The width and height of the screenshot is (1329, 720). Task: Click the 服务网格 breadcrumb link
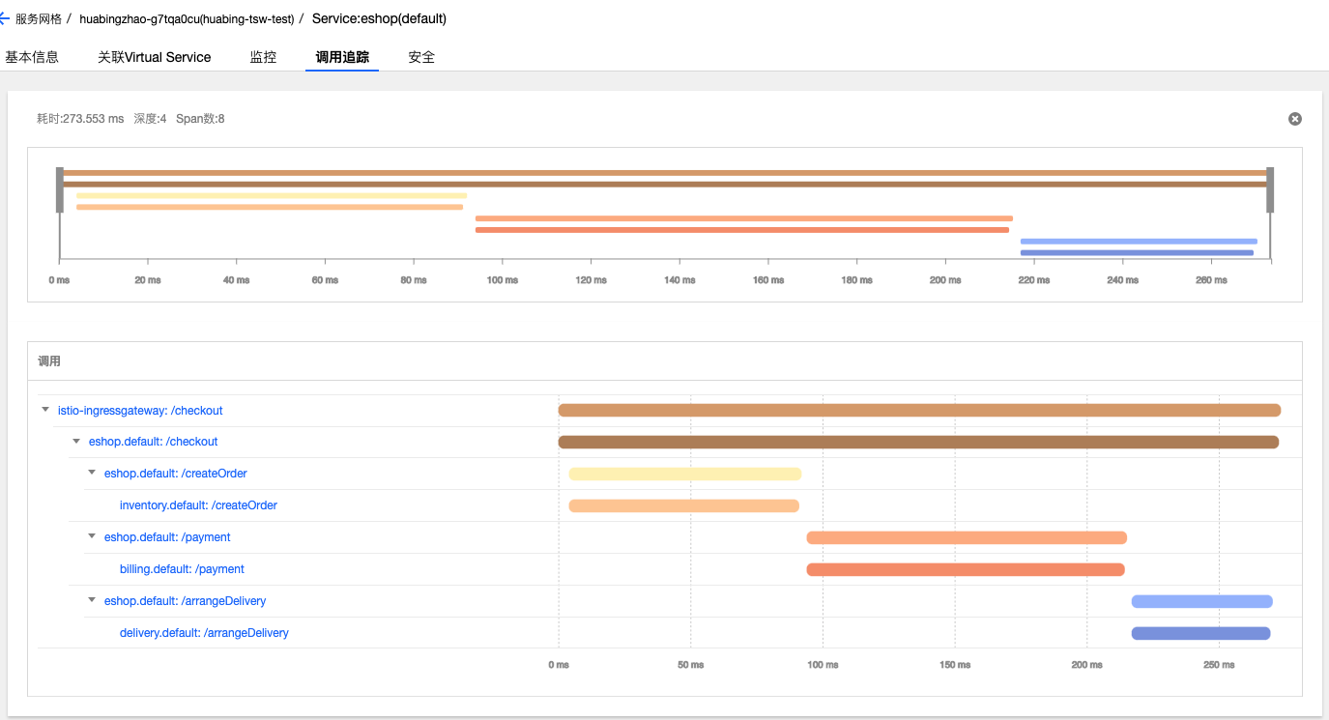(x=39, y=18)
